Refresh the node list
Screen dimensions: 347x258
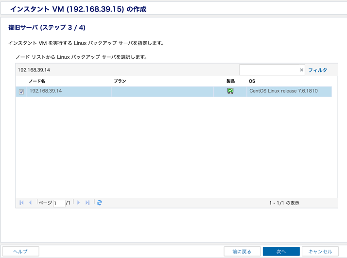99,203
